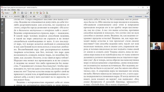
Task: Click the Open file folder icon
Action: (x=15, y=13)
